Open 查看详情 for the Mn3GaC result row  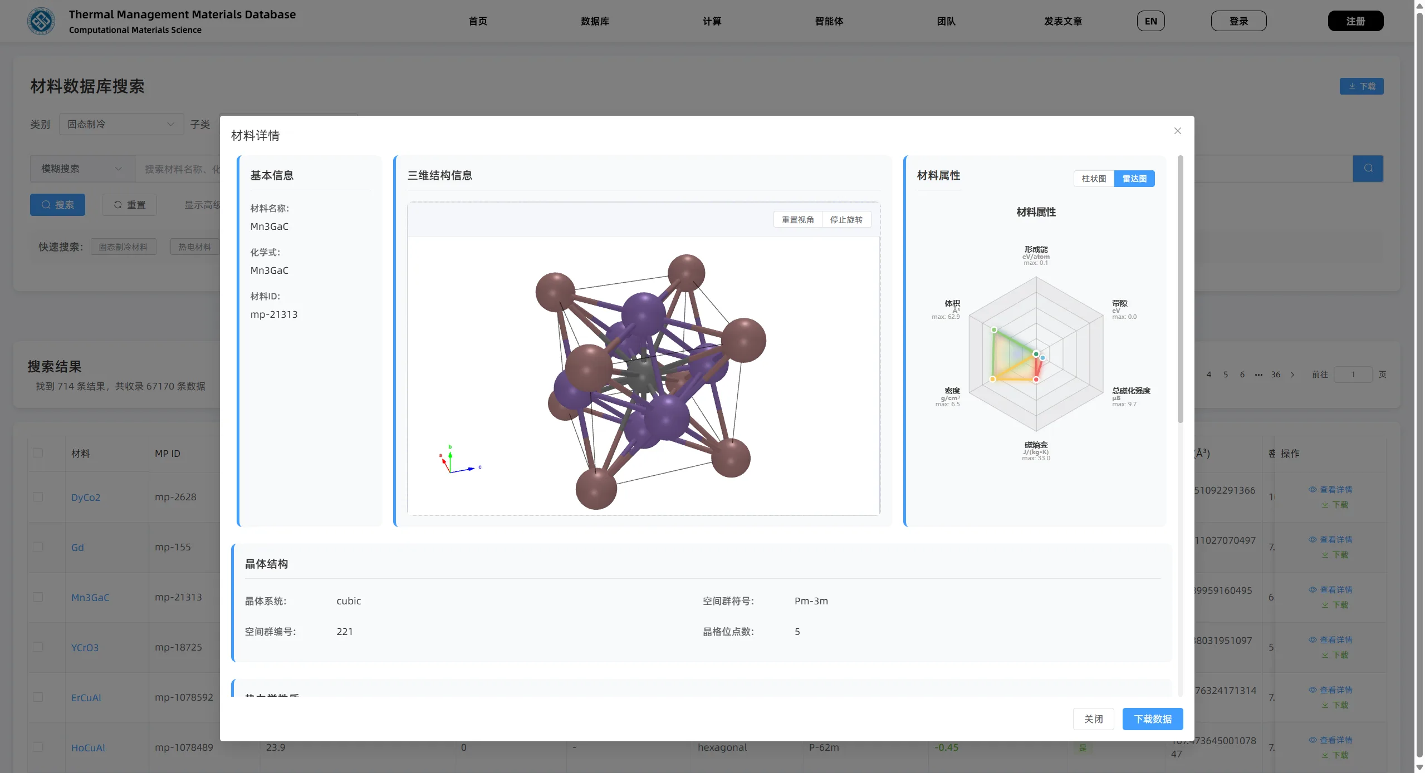click(1332, 589)
